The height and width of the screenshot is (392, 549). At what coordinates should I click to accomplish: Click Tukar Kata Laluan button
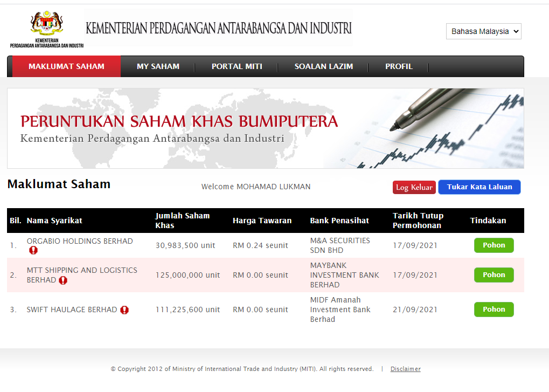[479, 187]
